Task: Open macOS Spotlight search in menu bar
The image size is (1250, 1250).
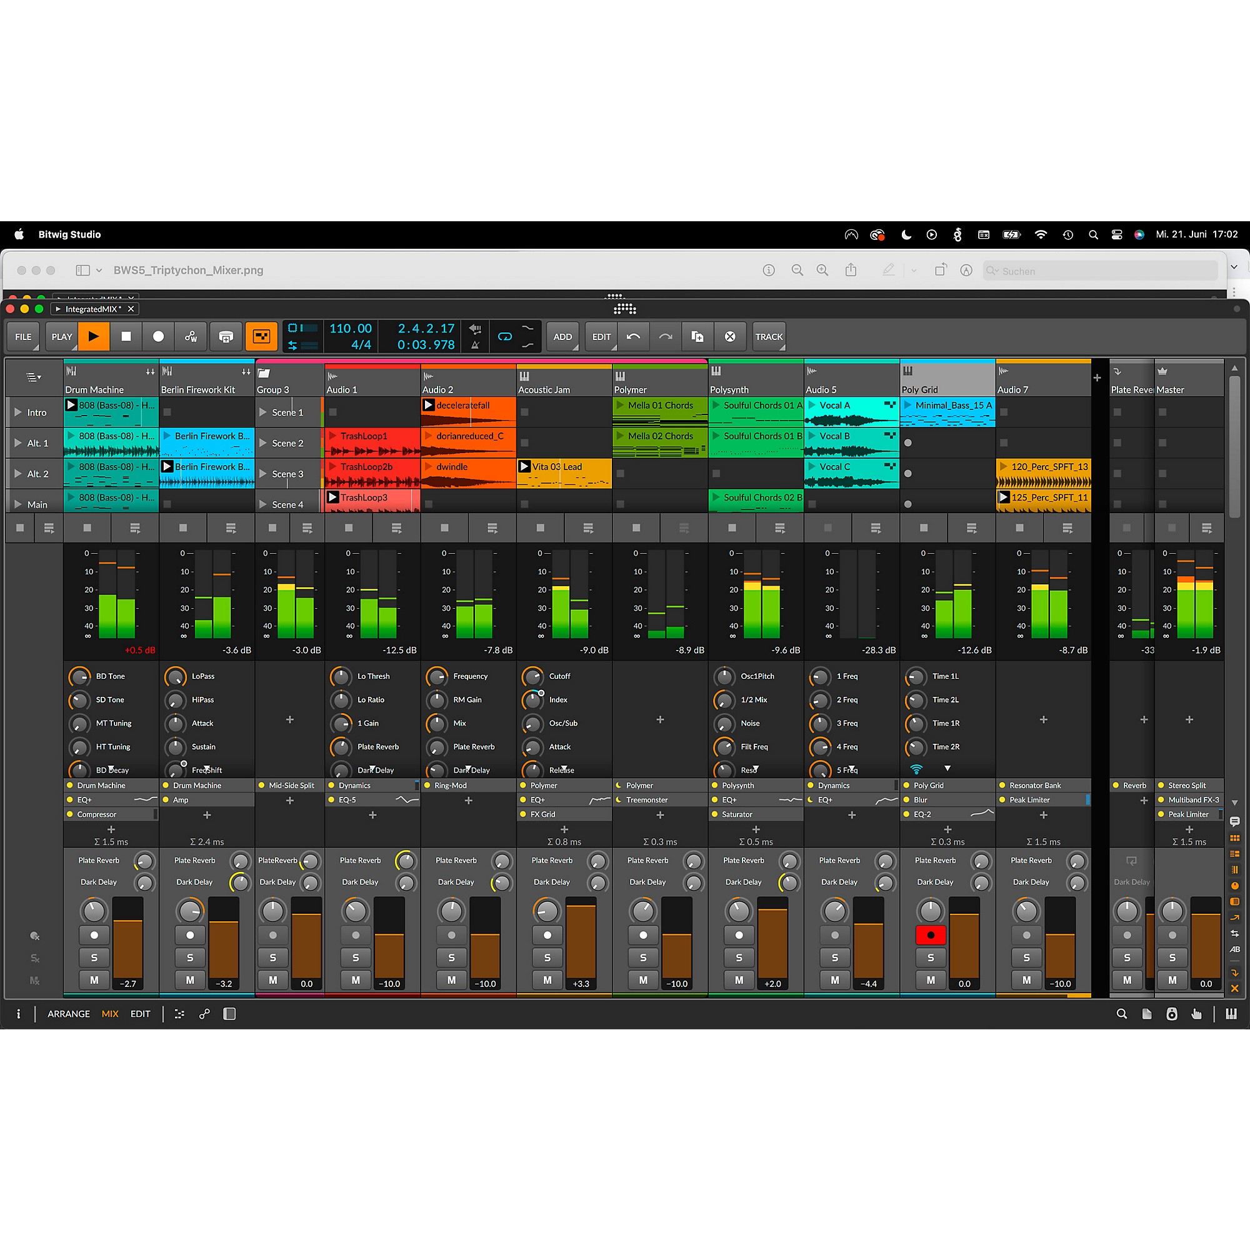Action: 1093,235
